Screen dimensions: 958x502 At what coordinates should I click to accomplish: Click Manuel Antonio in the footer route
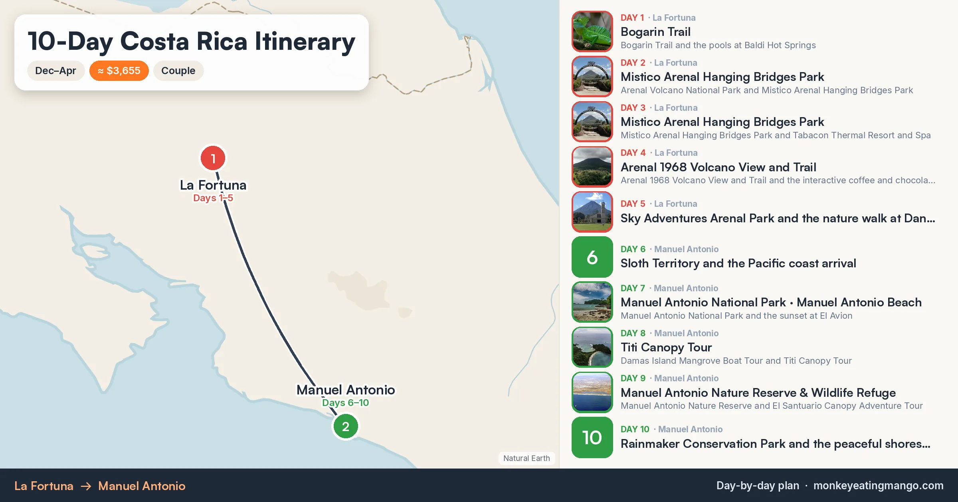point(142,486)
